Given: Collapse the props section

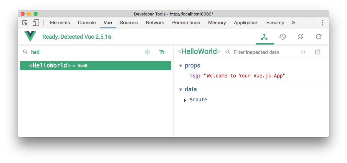Looking at the screenshot, I should [181, 66].
